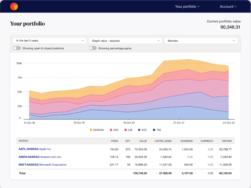Screen dimensions: 251x188
Task: Open the Markets dropdown
Action: click(201, 41)
